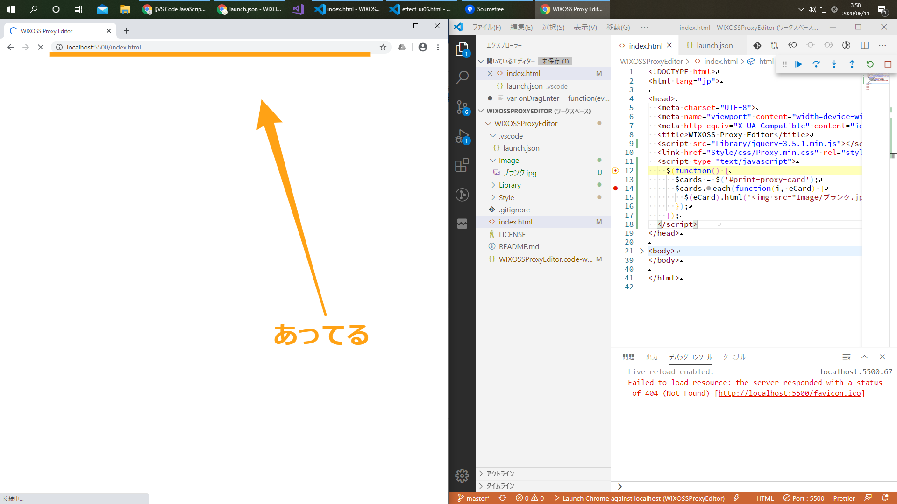Toggle the breakpoint on line 12
The image size is (897, 504).
(616, 171)
